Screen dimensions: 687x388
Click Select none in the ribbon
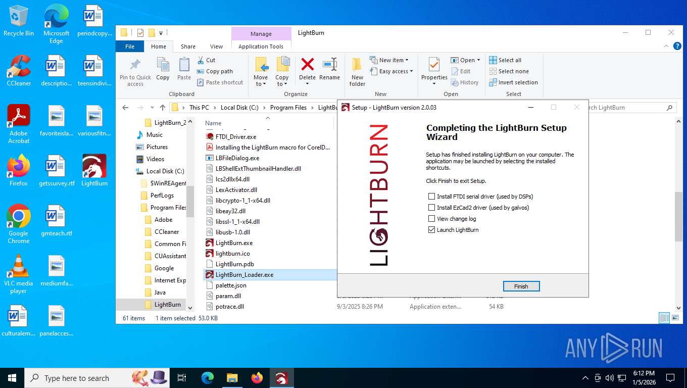509,71
